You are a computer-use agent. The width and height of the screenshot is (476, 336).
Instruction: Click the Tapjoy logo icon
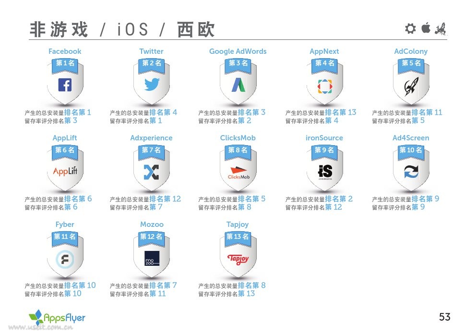(238, 259)
